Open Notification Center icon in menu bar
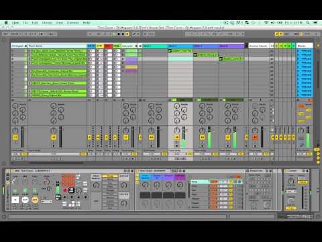 tap(315, 23)
